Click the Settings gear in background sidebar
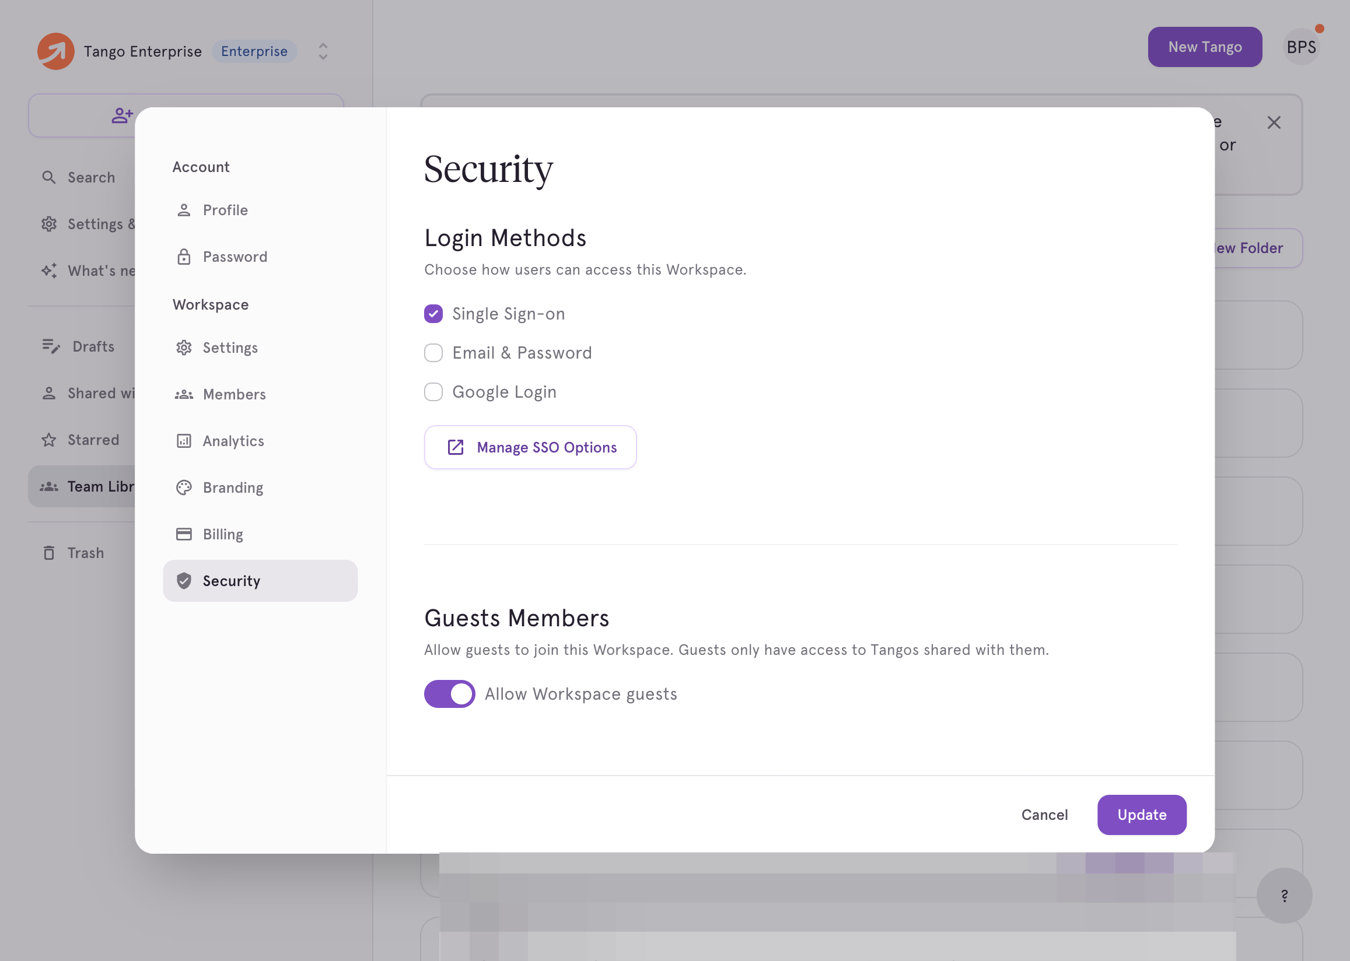This screenshot has height=961, width=1350. click(x=49, y=225)
